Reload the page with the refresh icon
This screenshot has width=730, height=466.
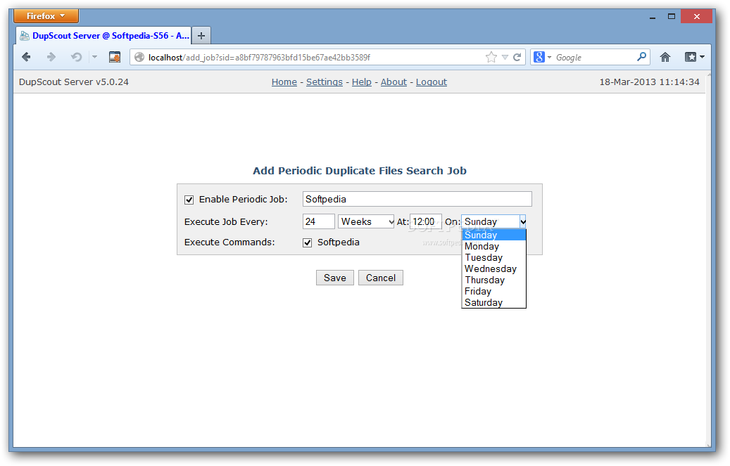(517, 57)
